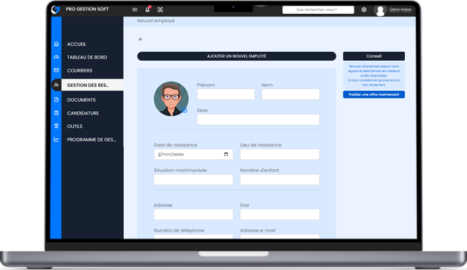Open ACCUEIL in the sidebar

tap(77, 44)
